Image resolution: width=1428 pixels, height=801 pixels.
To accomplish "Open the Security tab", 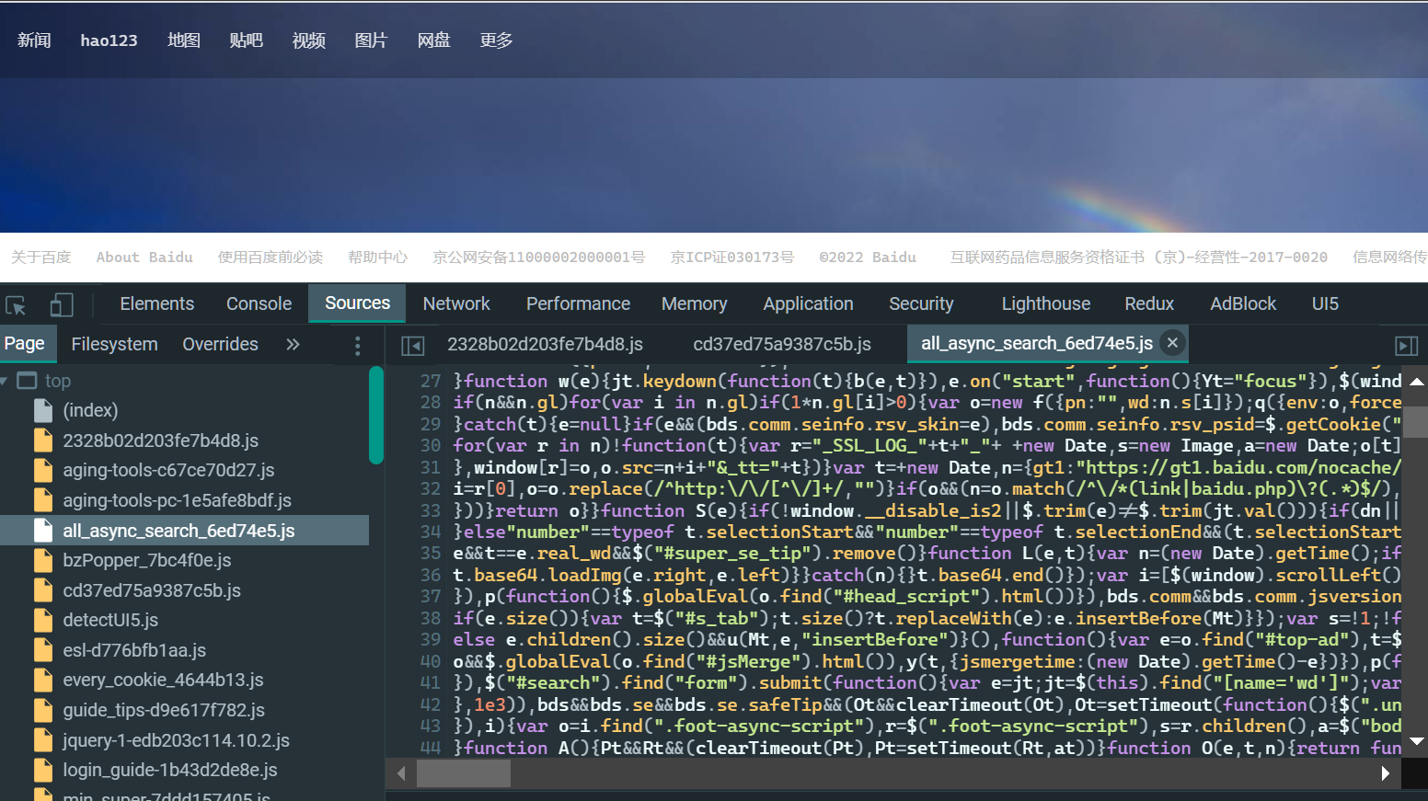I will pyautogui.click(x=921, y=303).
